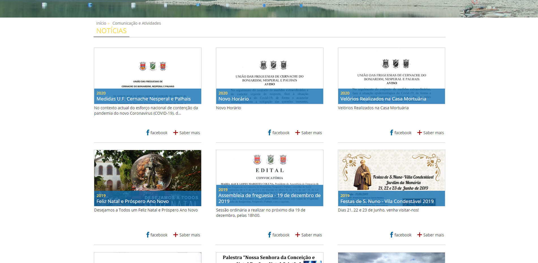Open the Edital Convocatória thumbnail
538x263 pixels.
(x=270, y=178)
